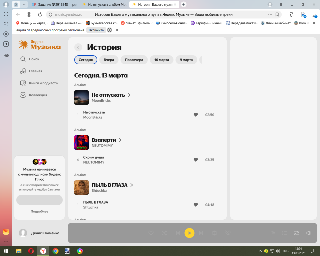Open the browser hamburger menu
320x256 pixels.
coord(281,4)
